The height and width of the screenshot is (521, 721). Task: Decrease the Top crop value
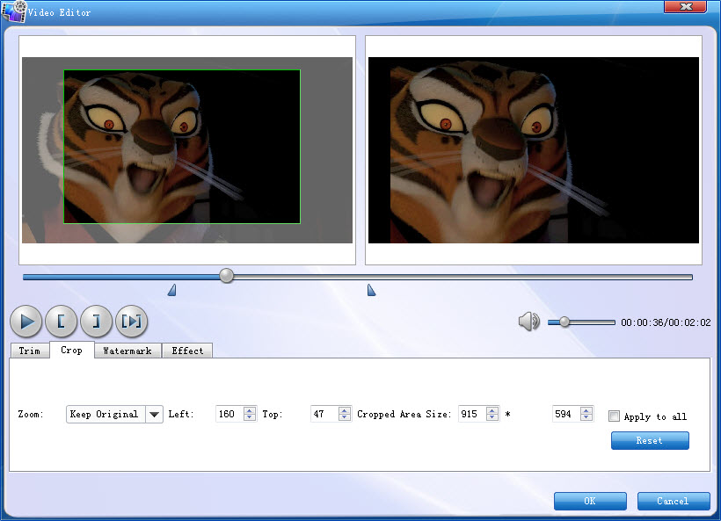coord(345,417)
